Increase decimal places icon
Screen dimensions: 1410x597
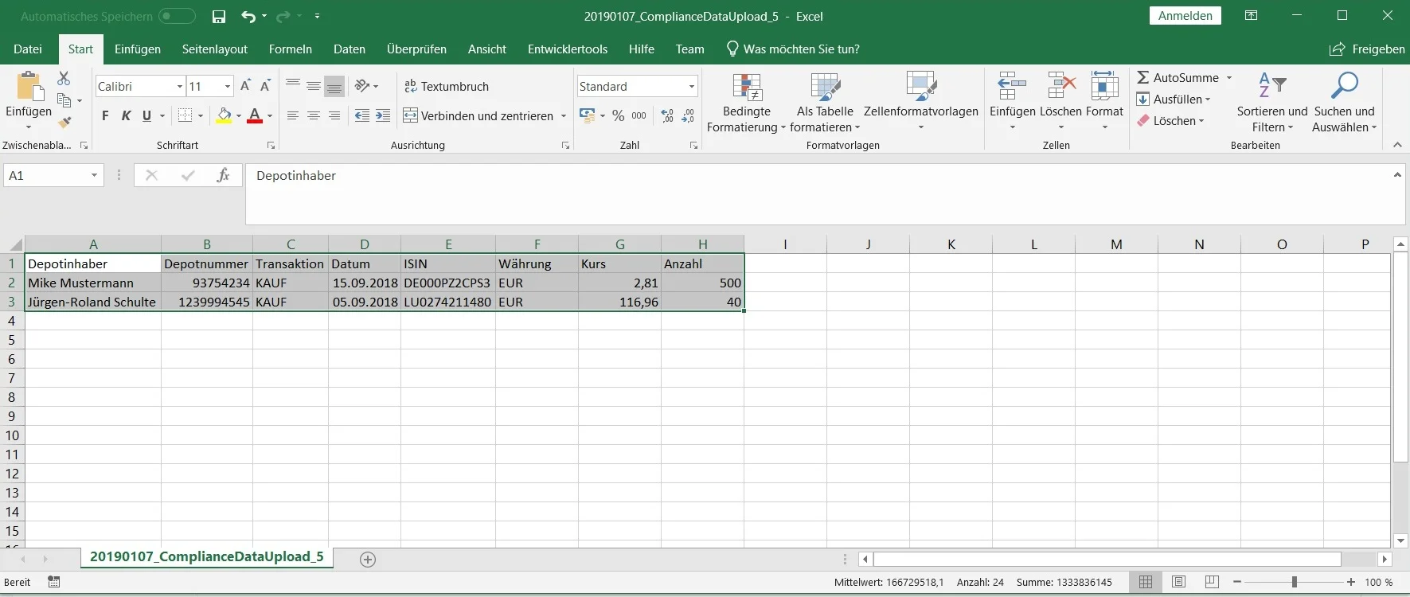[x=667, y=116]
